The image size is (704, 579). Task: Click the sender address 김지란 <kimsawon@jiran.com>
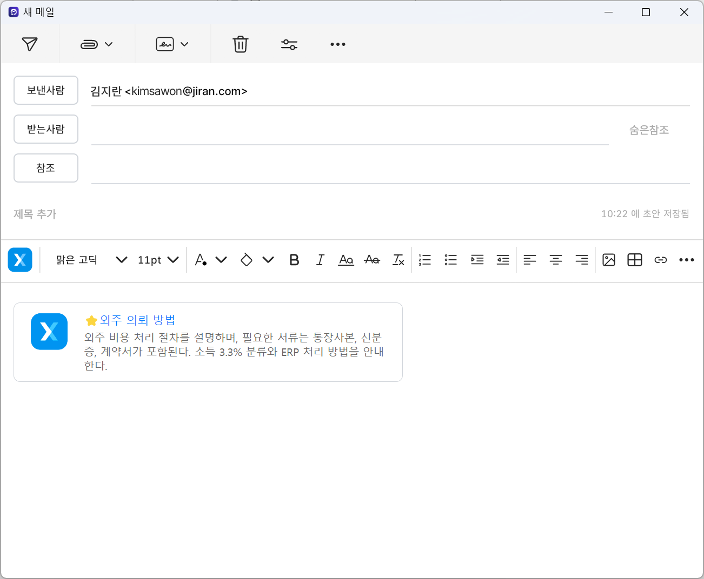point(169,91)
